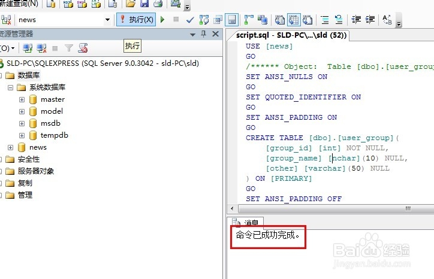Click the blue Parse checkmark icon
434x279 pixels.
pos(190,20)
